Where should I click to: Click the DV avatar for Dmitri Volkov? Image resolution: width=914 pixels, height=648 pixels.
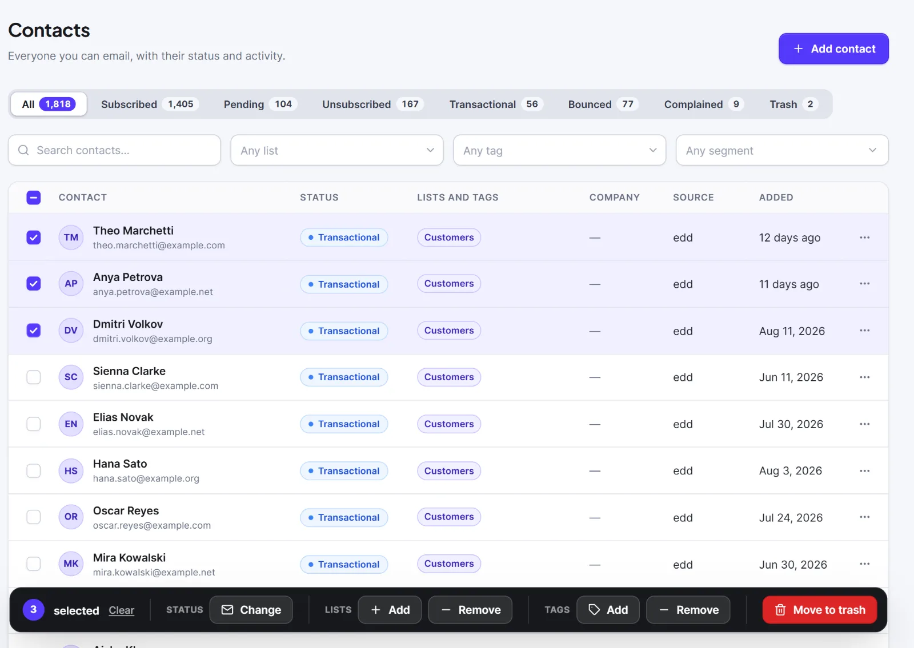click(x=71, y=331)
